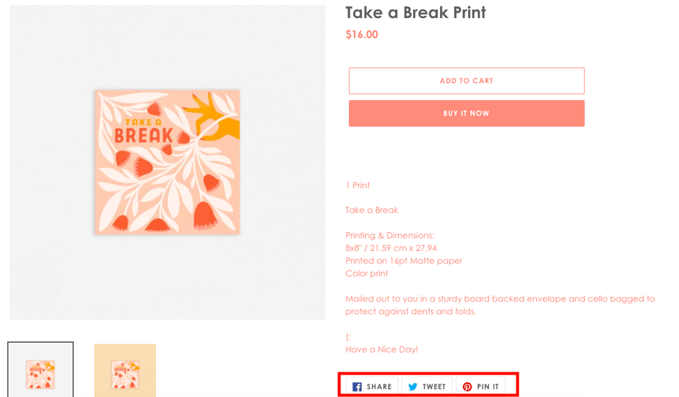Click the Pinterest logo icon

click(x=467, y=387)
